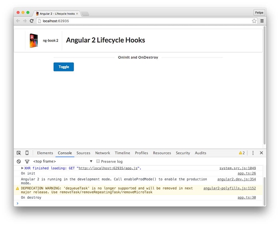Open DevTools three-dot options menu
The image size is (280, 226).
coord(253,153)
